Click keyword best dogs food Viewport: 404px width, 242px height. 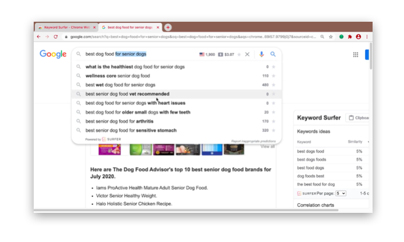(310, 151)
